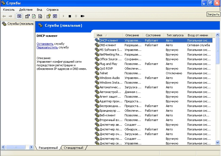Toggle the console tree pane icon
Viewport: 221px width, 156px height.
[x=19, y=16]
